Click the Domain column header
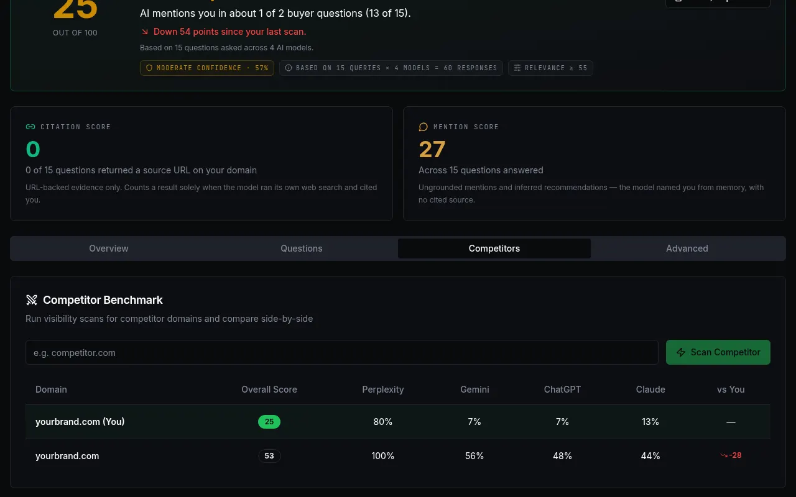The width and height of the screenshot is (796, 497). 51,390
